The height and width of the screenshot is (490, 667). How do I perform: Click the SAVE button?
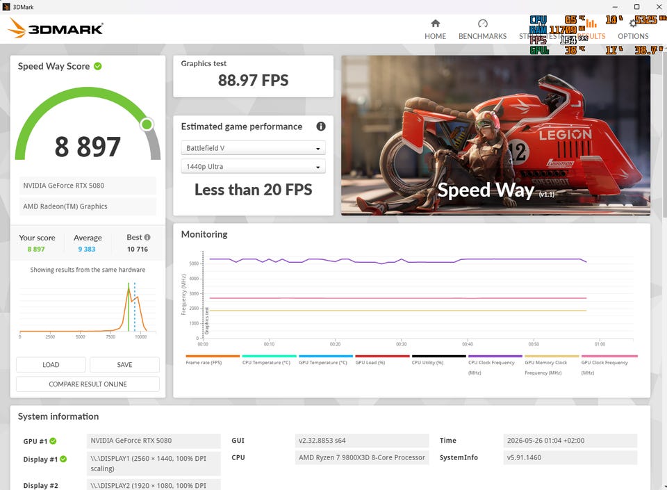click(x=124, y=364)
